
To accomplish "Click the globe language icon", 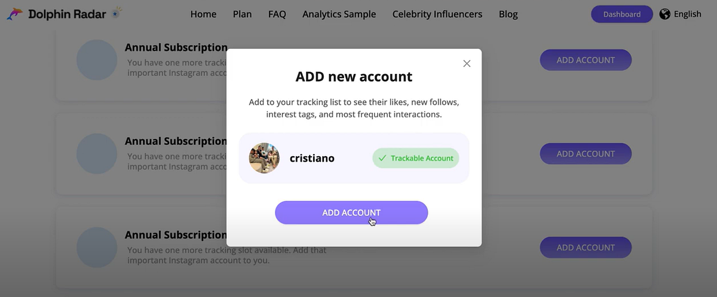I will click(x=665, y=14).
